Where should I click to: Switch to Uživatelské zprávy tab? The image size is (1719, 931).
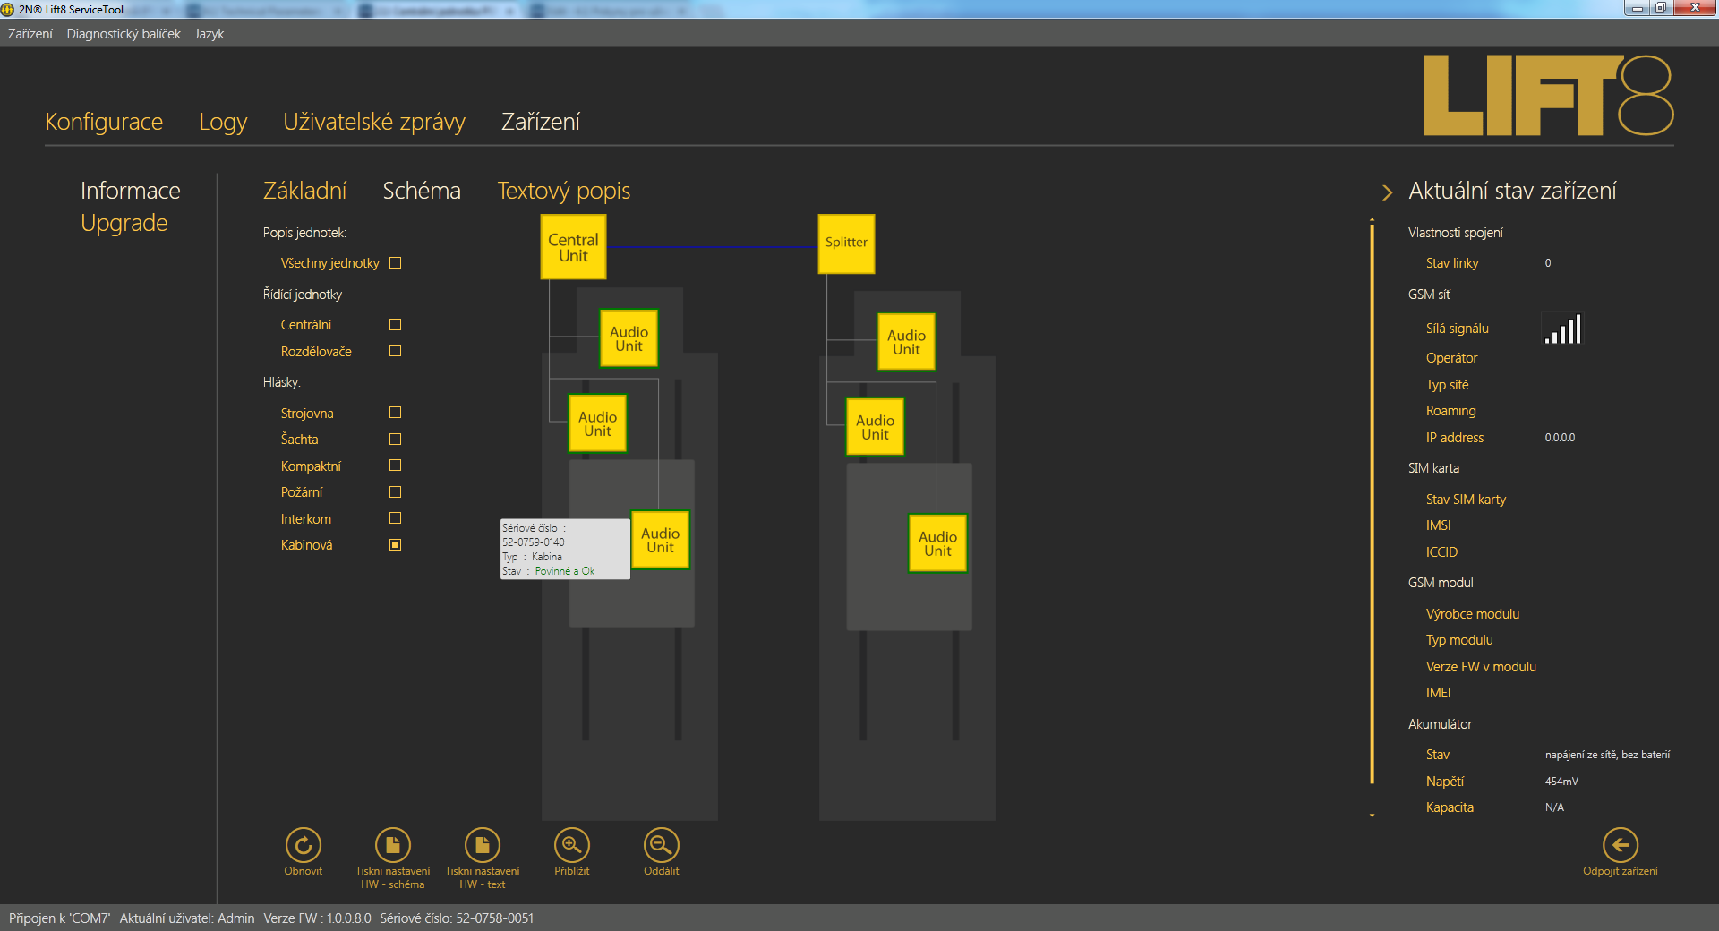[x=374, y=122]
